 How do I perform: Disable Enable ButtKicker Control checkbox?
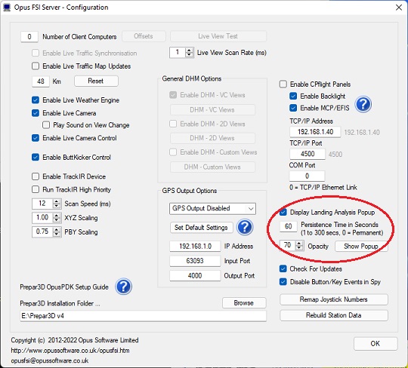(x=36, y=157)
